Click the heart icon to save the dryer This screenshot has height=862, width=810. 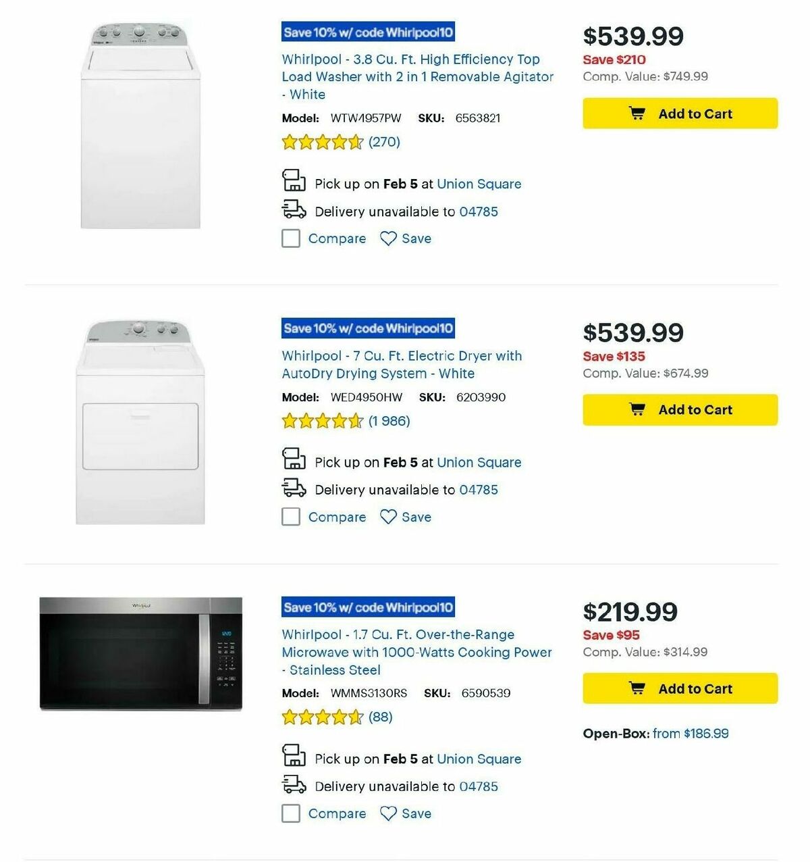(387, 517)
